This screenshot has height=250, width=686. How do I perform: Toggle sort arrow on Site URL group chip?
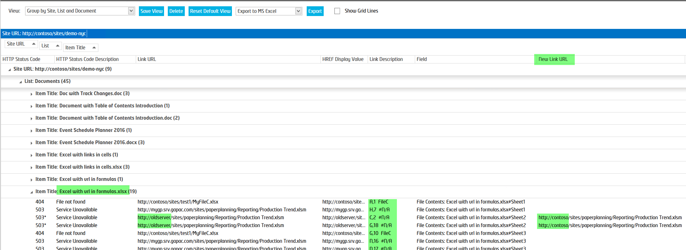(x=34, y=44)
